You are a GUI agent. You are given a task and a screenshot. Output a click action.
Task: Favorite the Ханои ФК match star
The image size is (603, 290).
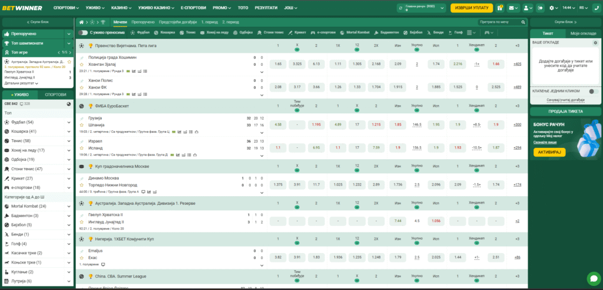81,87
